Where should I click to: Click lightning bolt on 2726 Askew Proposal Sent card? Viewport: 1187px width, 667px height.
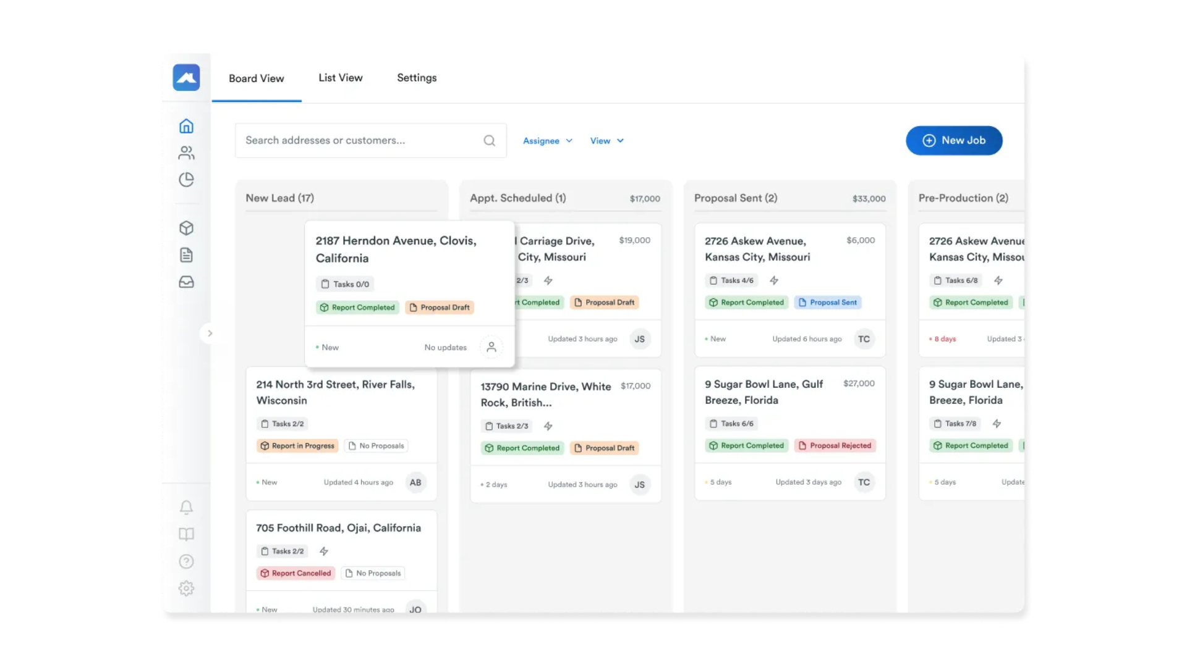tap(774, 280)
